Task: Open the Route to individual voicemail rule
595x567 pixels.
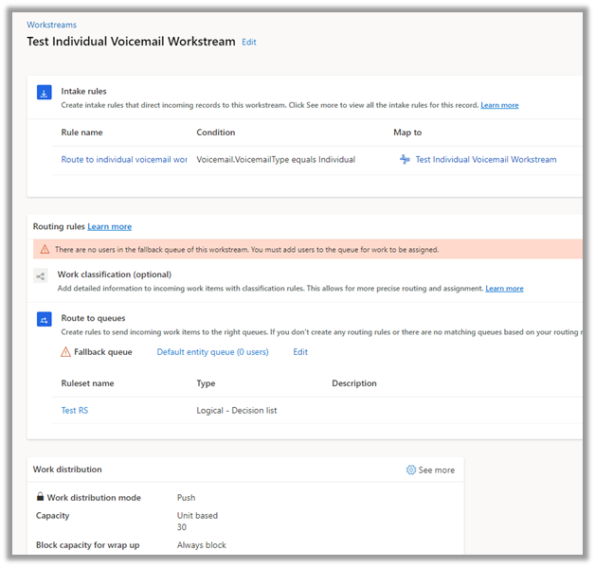Action: click(124, 160)
